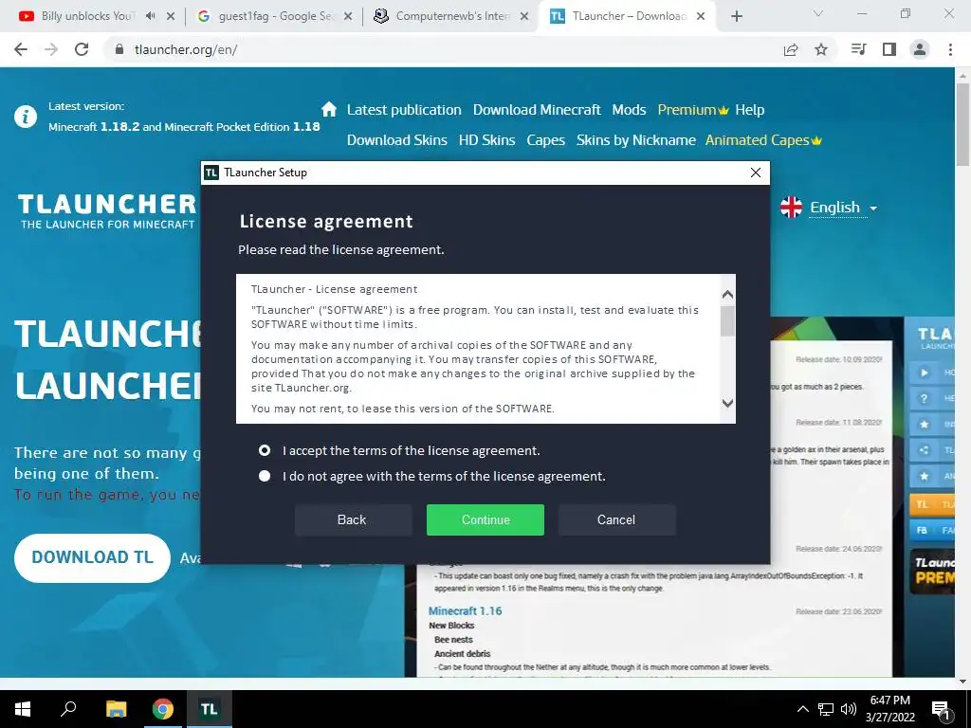Screen dimensions: 971x728
Task: Open File Explorer from the taskbar
Action: (x=116, y=709)
